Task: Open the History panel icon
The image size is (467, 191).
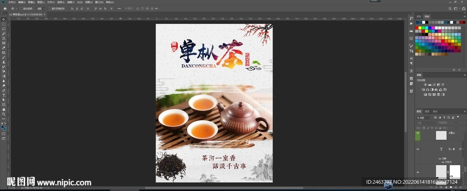Action: [x=411, y=18]
